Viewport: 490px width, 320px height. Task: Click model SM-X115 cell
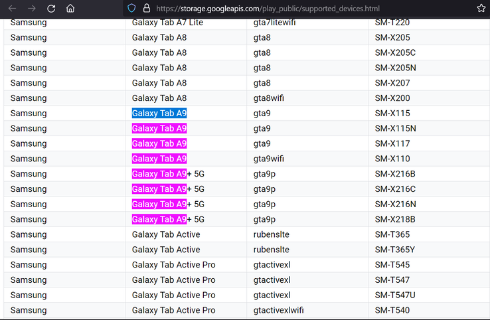392,113
